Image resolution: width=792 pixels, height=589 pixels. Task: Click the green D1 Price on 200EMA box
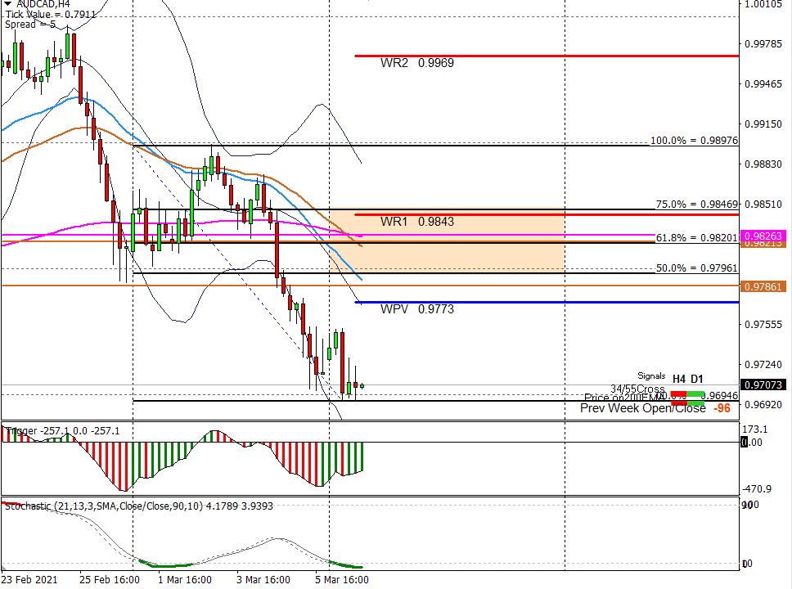pos(695,402)
